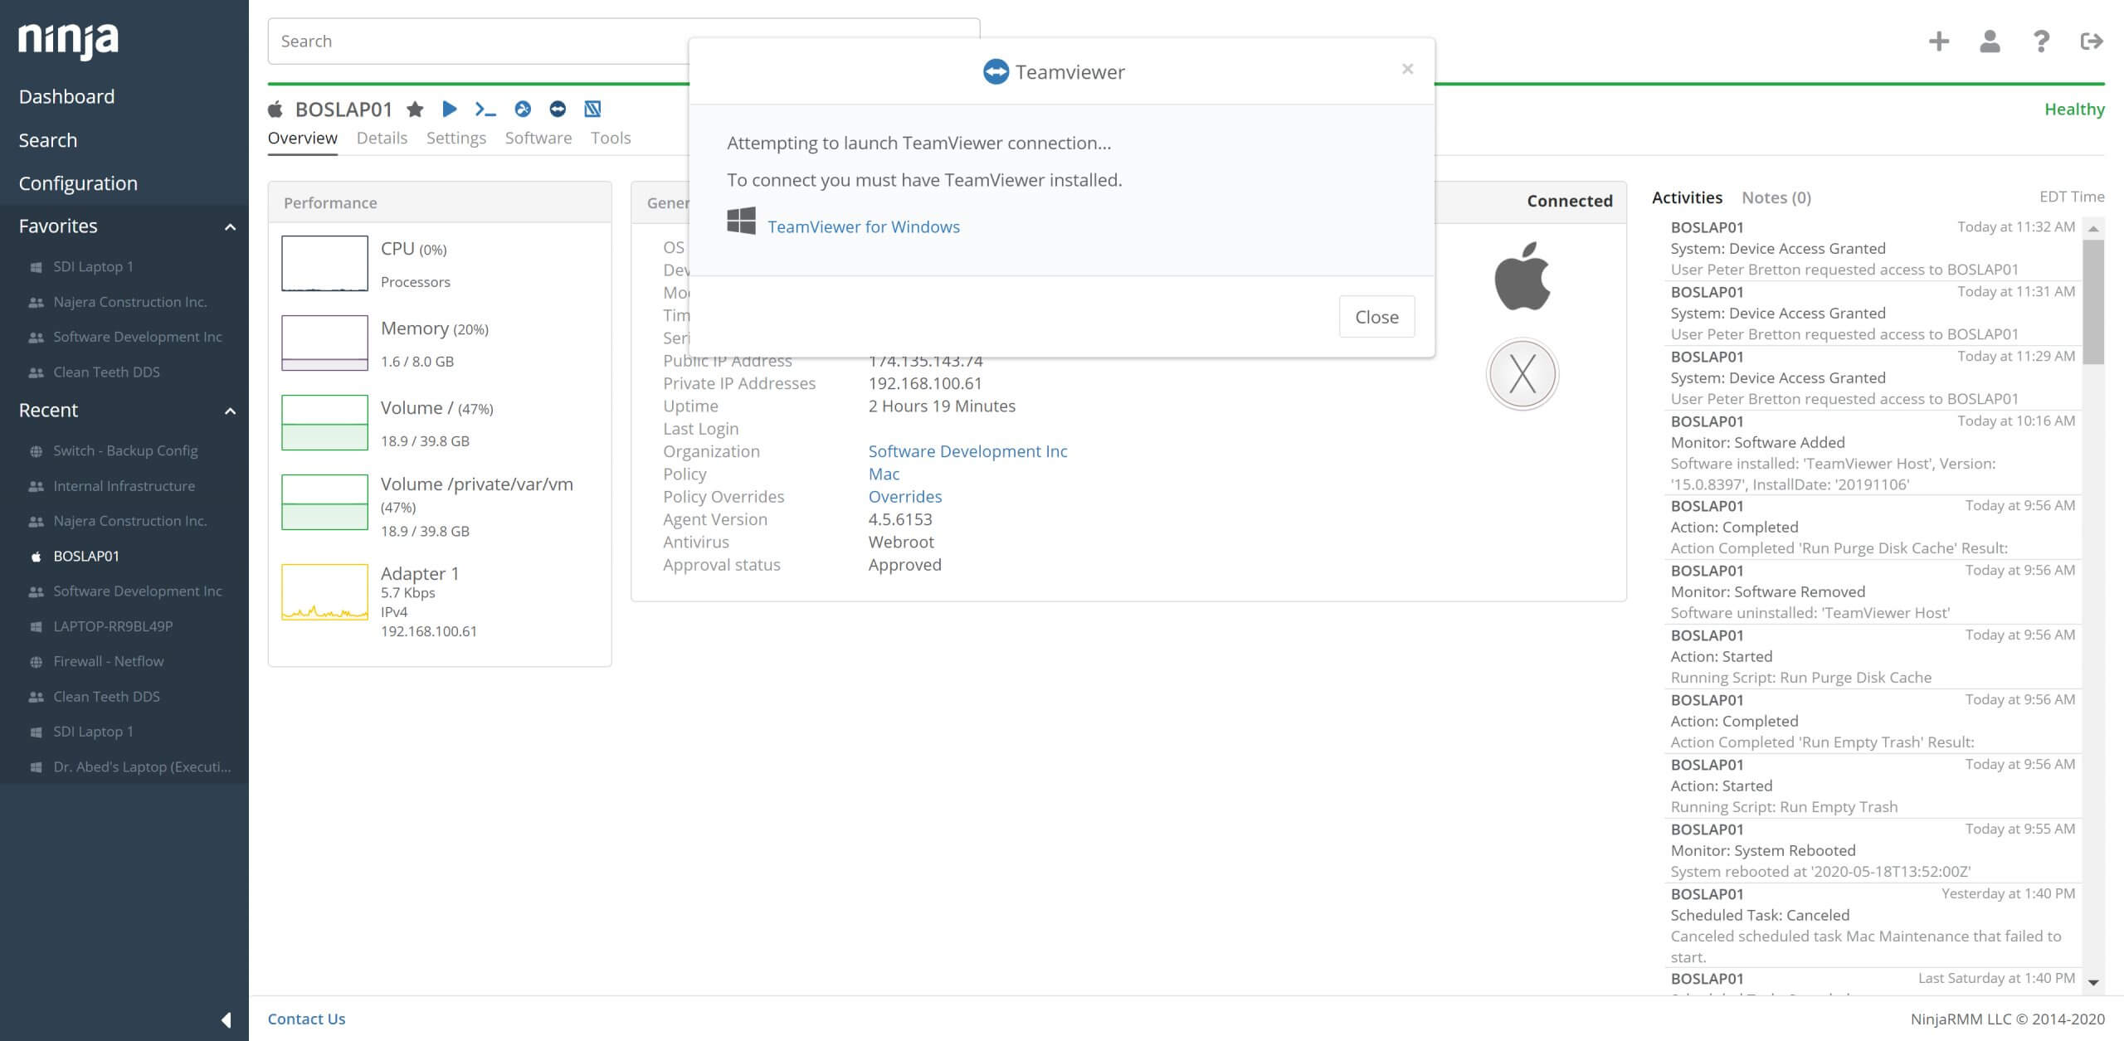Image resolution: width=2124 pixels, height=1041 pixels.
Task: Collapse the Recent section
Action: point(230,411)
